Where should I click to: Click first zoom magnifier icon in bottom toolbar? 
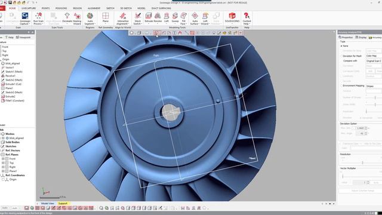(x=101, y=208)
